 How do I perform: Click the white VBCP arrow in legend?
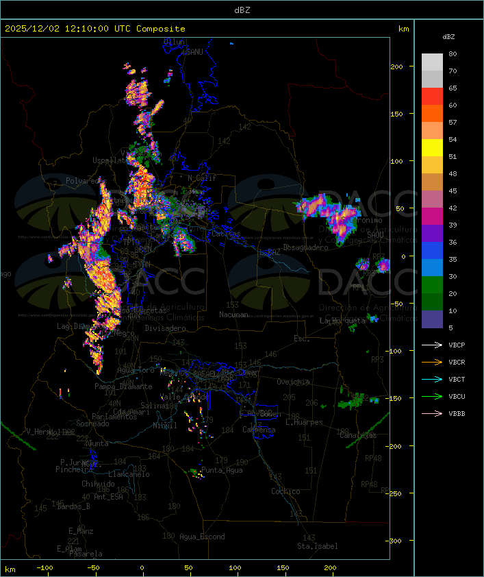click(432, 345)
